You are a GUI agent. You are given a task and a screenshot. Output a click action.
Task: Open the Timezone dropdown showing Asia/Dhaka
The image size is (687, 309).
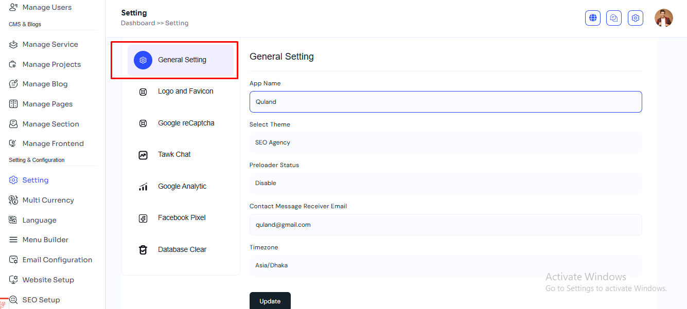click(445, 265)
